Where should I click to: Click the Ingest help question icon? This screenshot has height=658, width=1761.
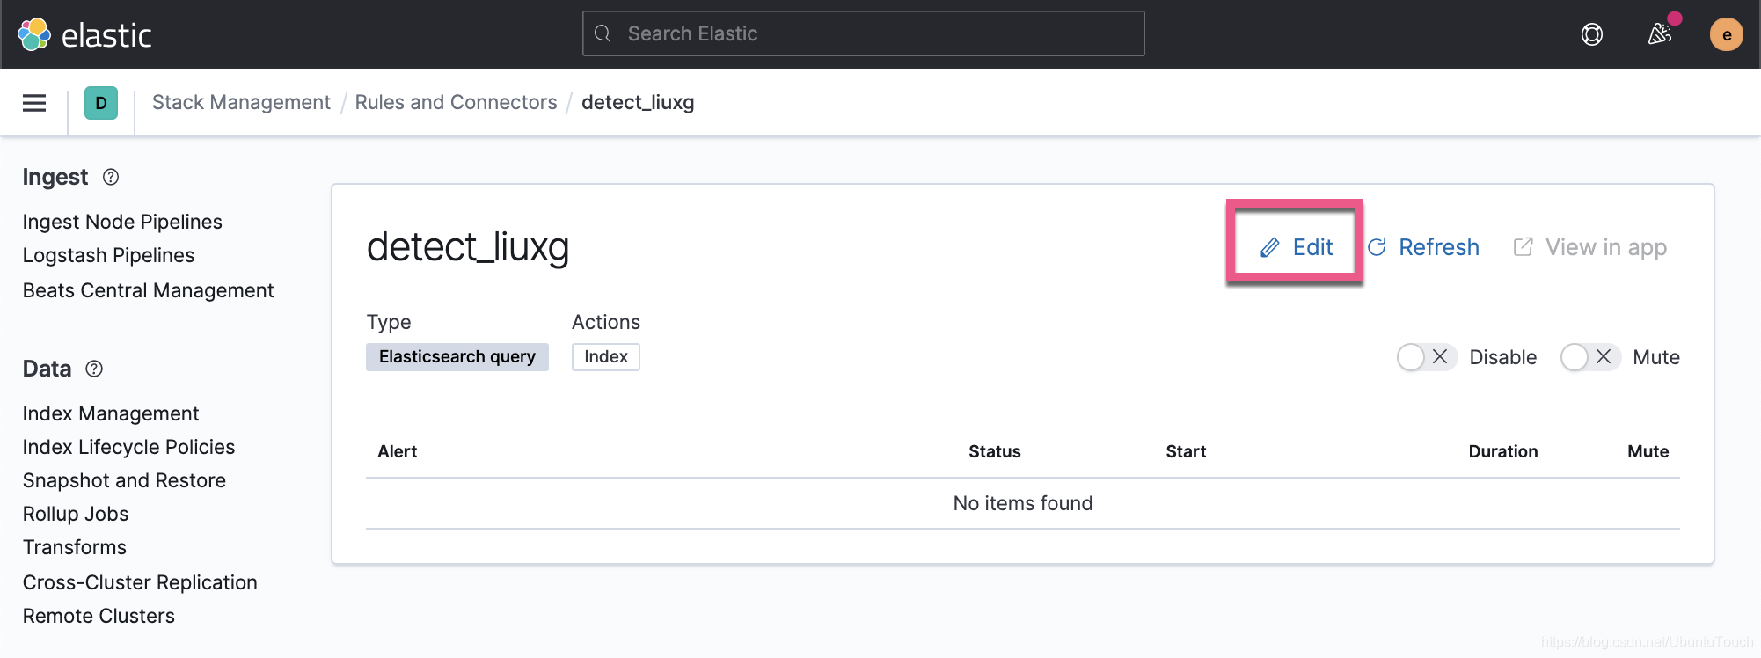click(x=111, y=177)
